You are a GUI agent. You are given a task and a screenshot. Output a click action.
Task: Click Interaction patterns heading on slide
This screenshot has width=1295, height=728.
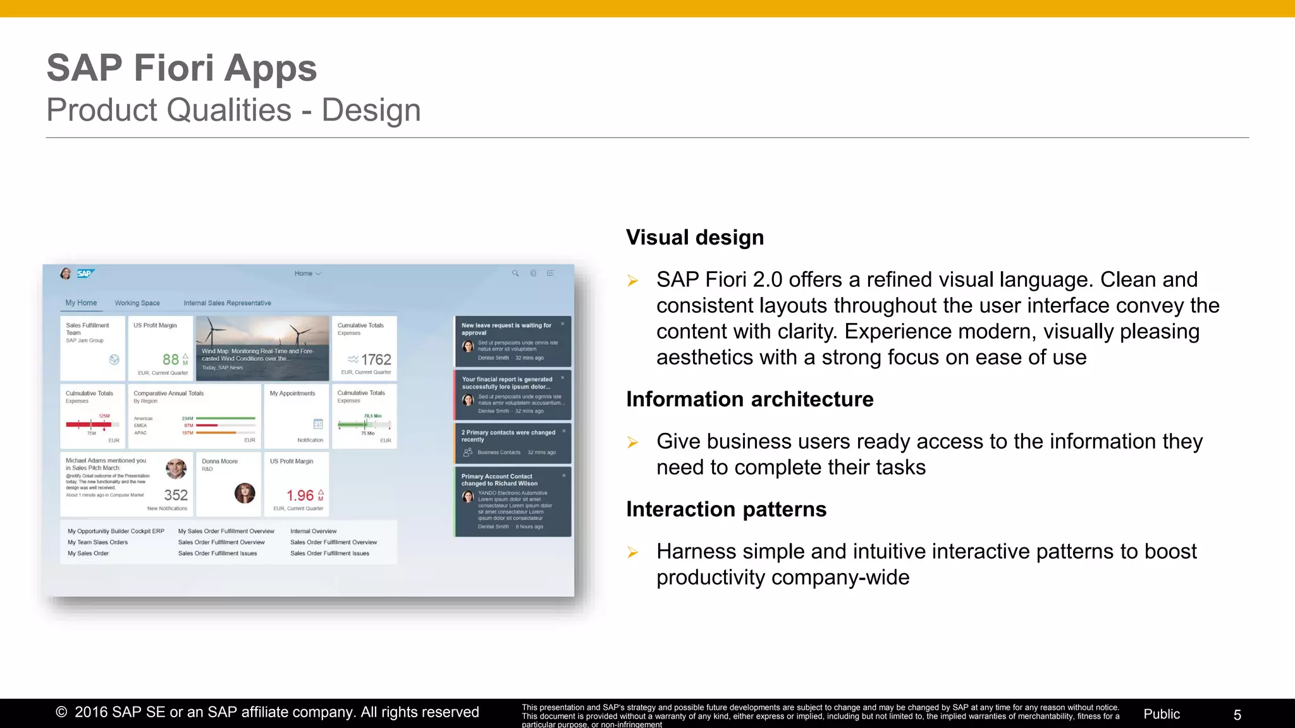click(x=727, y=509)
